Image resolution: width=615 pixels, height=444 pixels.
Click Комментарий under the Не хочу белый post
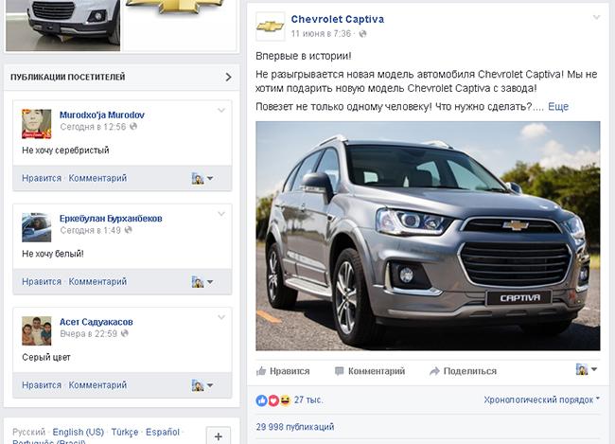coord(97,281)
